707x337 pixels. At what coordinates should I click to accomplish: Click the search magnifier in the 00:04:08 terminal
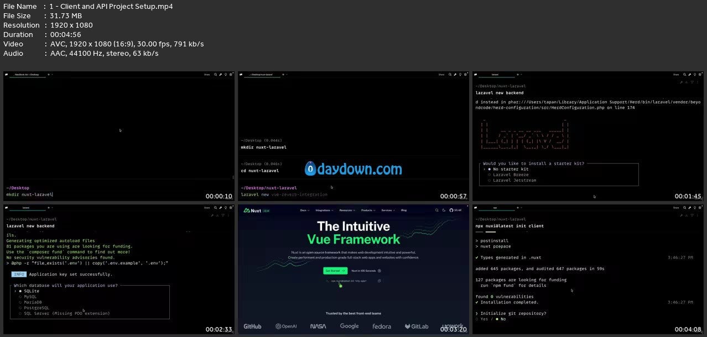click(x=684, y=208)
